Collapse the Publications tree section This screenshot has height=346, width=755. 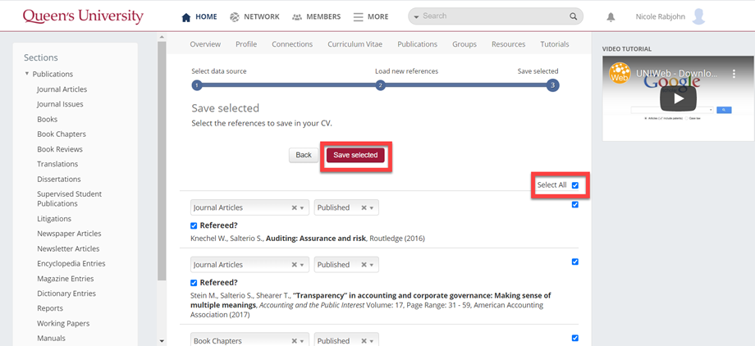[x=27, y=75]
